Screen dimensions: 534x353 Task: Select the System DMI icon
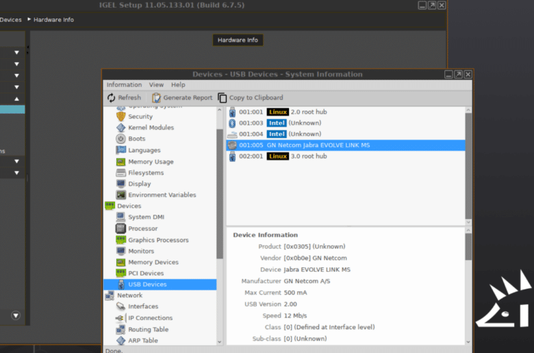pyautogui.click(x=121, y=217)
